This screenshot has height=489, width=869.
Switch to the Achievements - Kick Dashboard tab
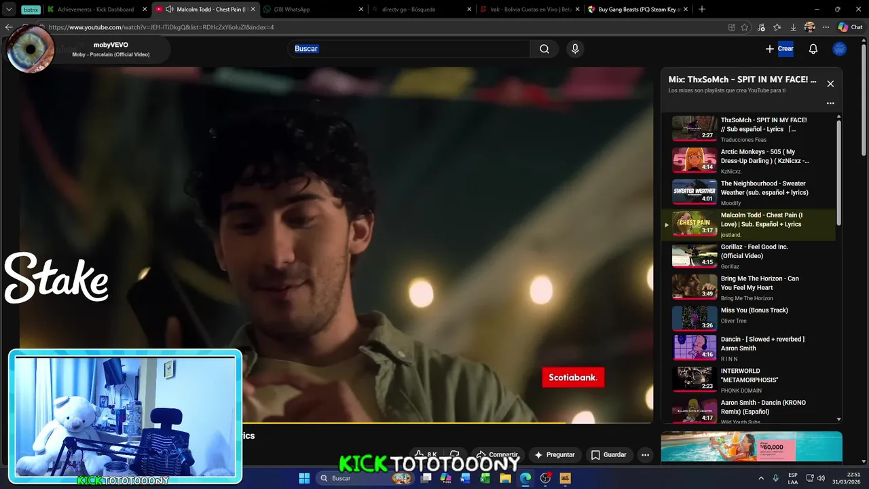point(96,10)
